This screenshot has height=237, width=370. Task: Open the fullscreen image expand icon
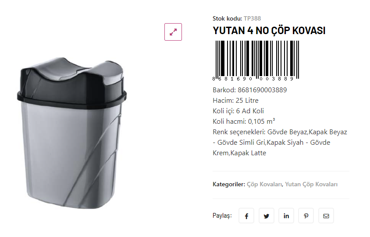pos(173,32)
